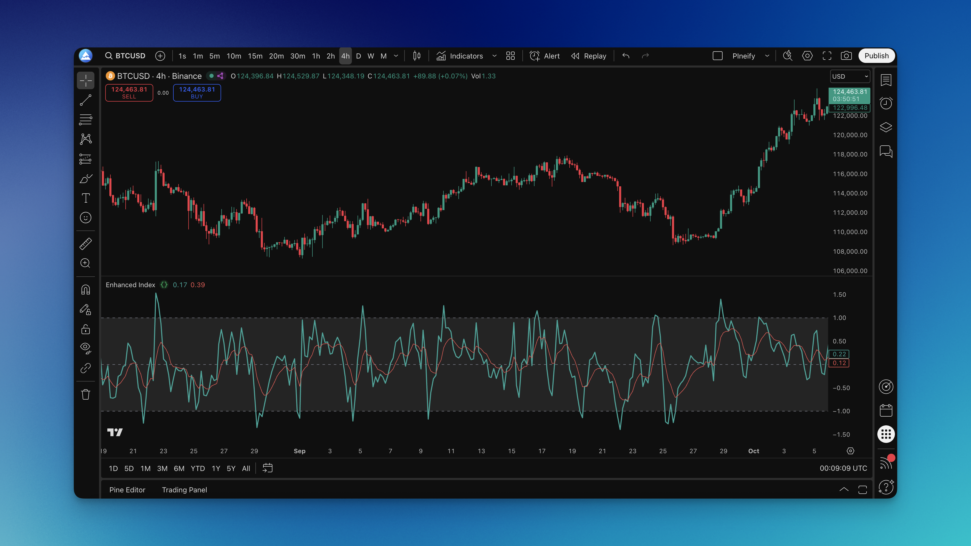The height and width of the screenshot is (546, 971).
Task: Take a chart snapshot with camera icon
Action: [846, 56]
